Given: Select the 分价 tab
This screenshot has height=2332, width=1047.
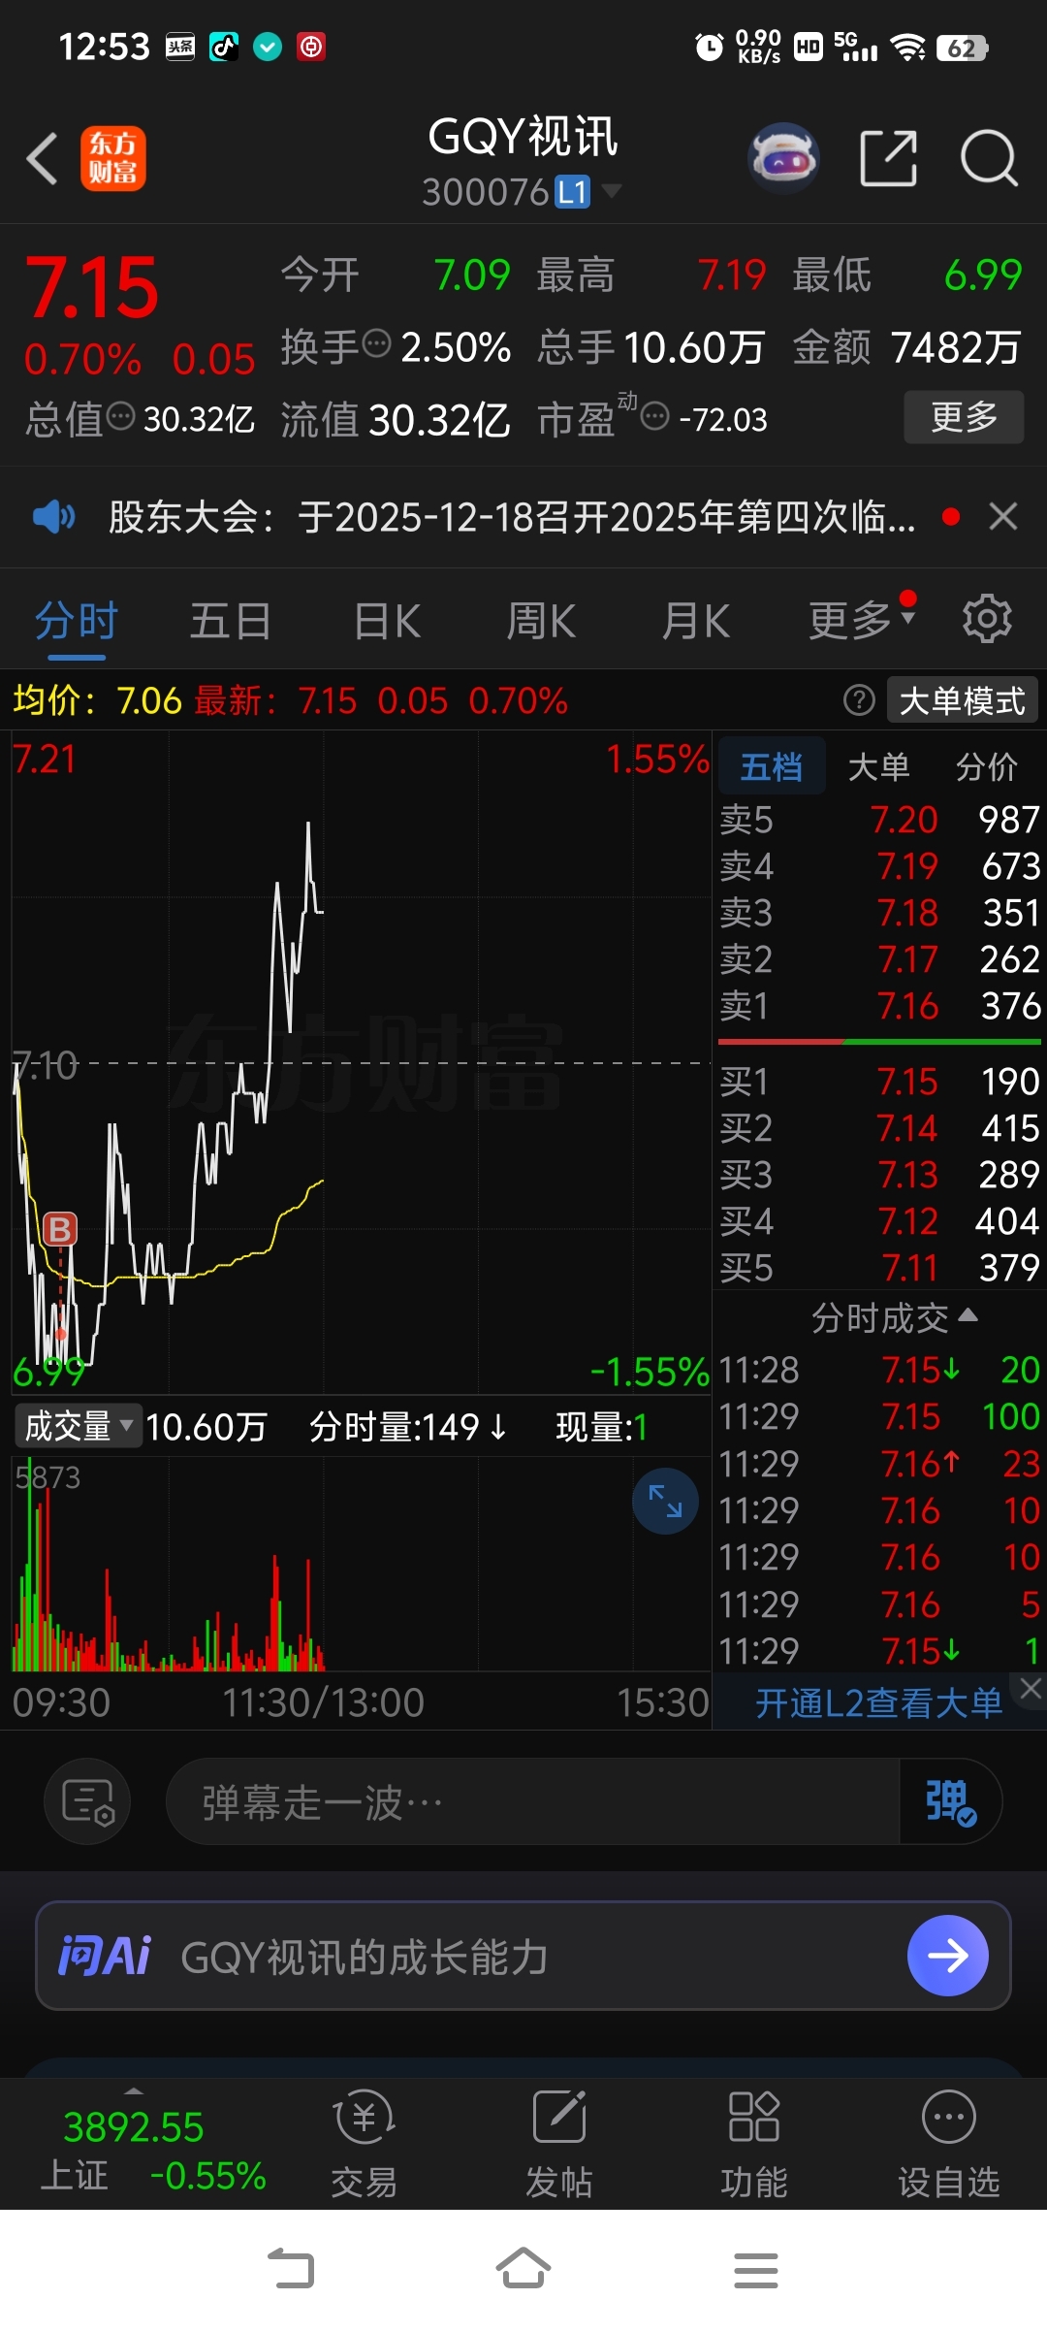Looking at the screenshot, I should click(x=987, y=766).
